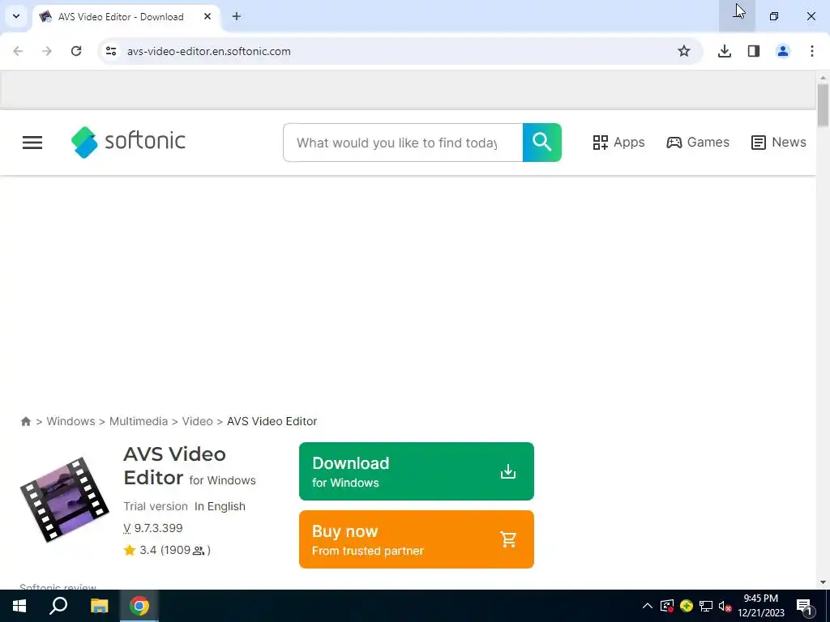
Task: Open the Video breadcrumb link
Action: pos(198,421)
